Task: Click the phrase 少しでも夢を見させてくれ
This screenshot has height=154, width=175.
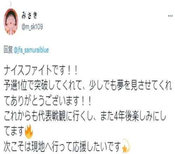Action: point(131,85)
